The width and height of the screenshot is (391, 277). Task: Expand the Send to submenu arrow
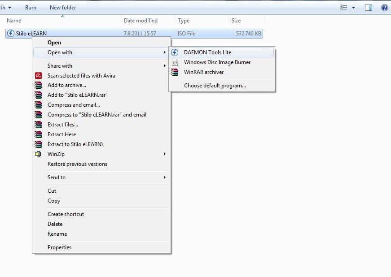(x=164, y=177)
